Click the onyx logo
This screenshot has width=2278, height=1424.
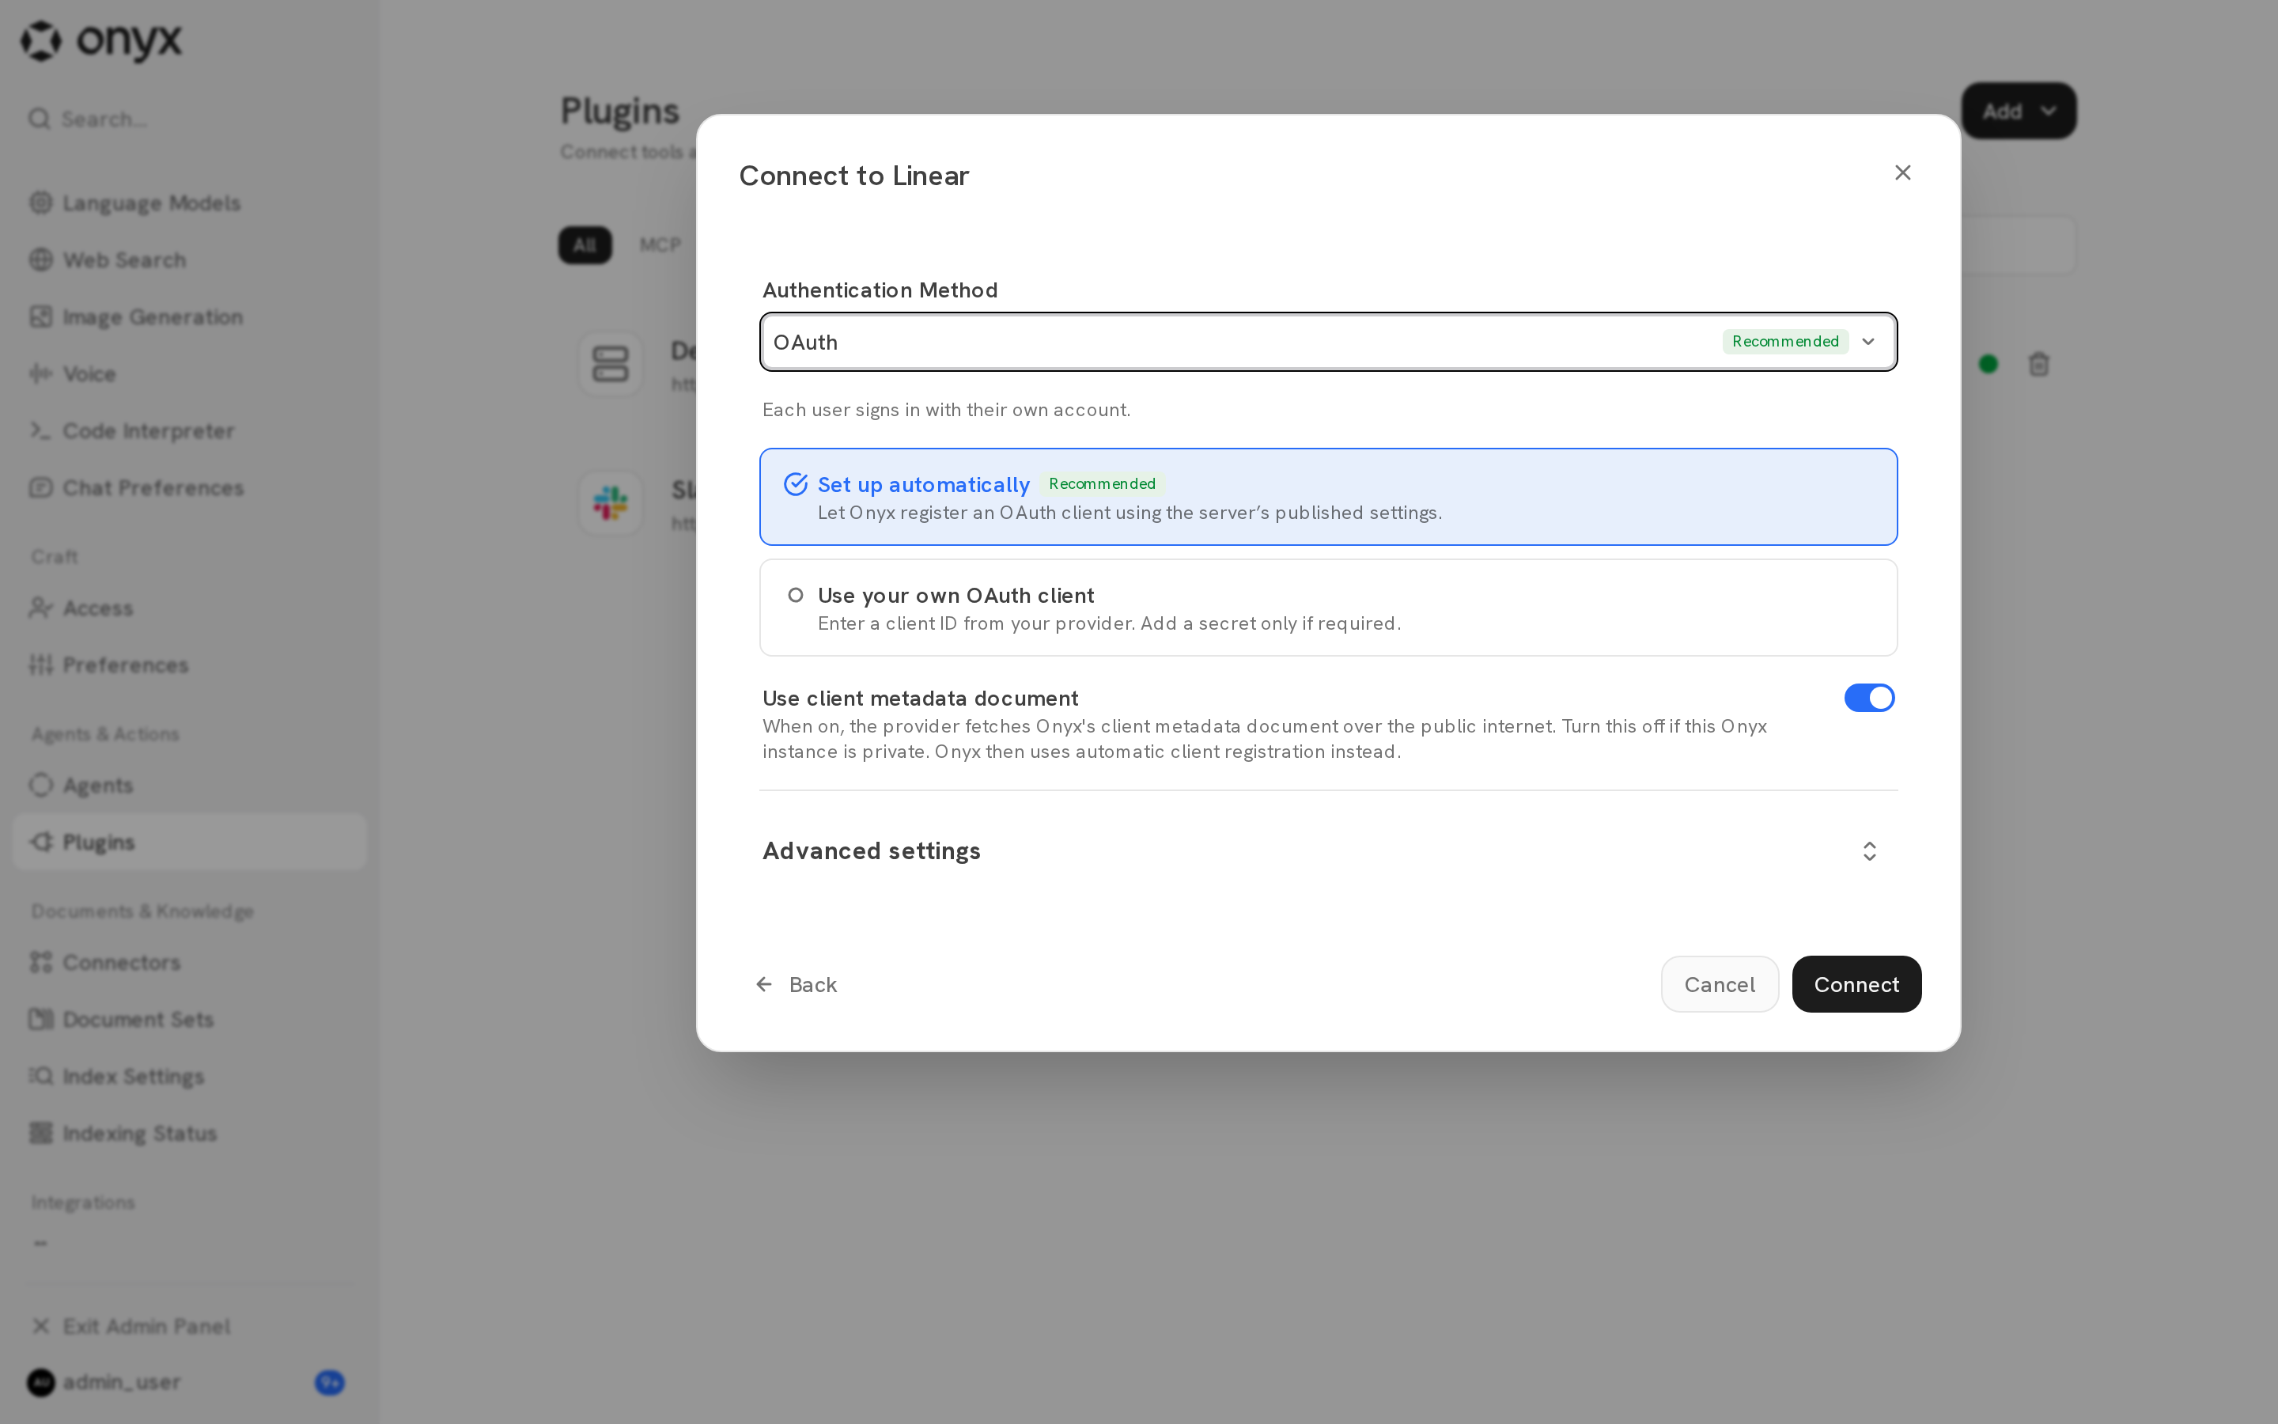[x=102, y=40]
